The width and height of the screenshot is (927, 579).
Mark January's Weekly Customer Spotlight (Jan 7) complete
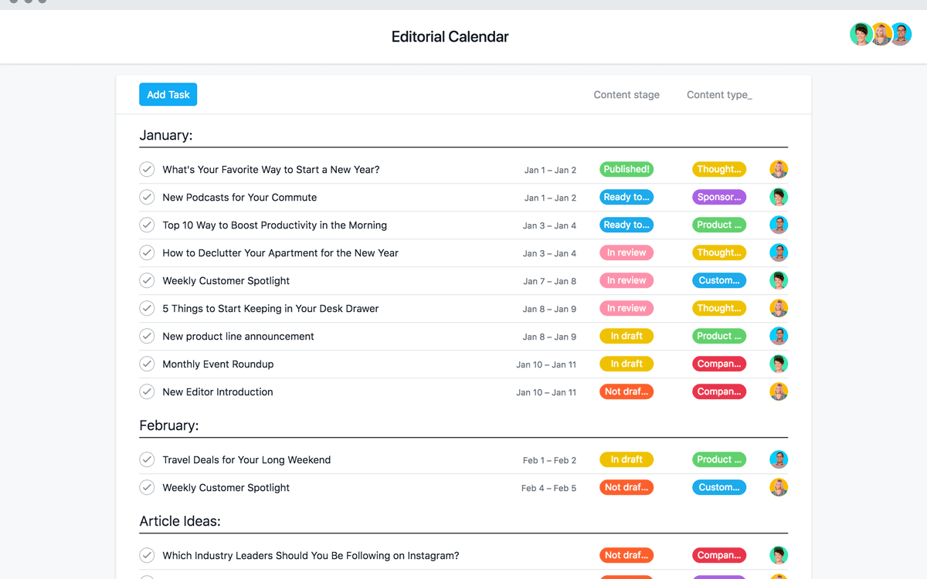tap(147, 280)
